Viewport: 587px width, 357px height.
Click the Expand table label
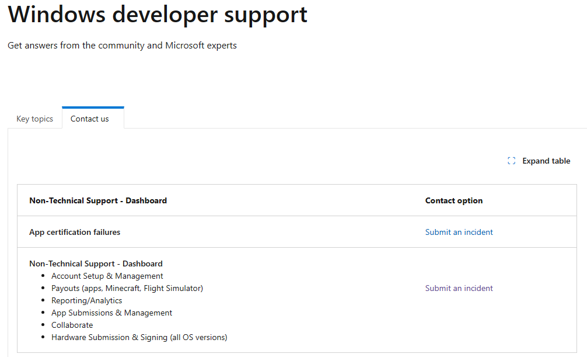tap(546, 161)
